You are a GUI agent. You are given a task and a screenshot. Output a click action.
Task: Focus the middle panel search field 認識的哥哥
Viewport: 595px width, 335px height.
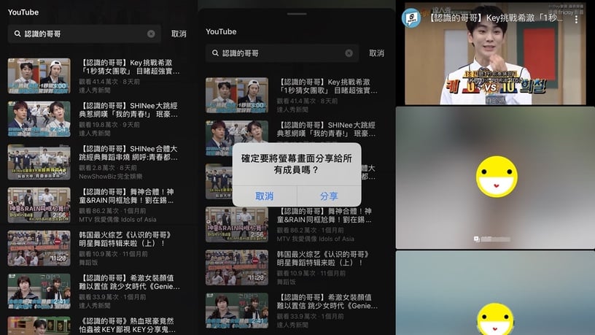coord(282,53)
